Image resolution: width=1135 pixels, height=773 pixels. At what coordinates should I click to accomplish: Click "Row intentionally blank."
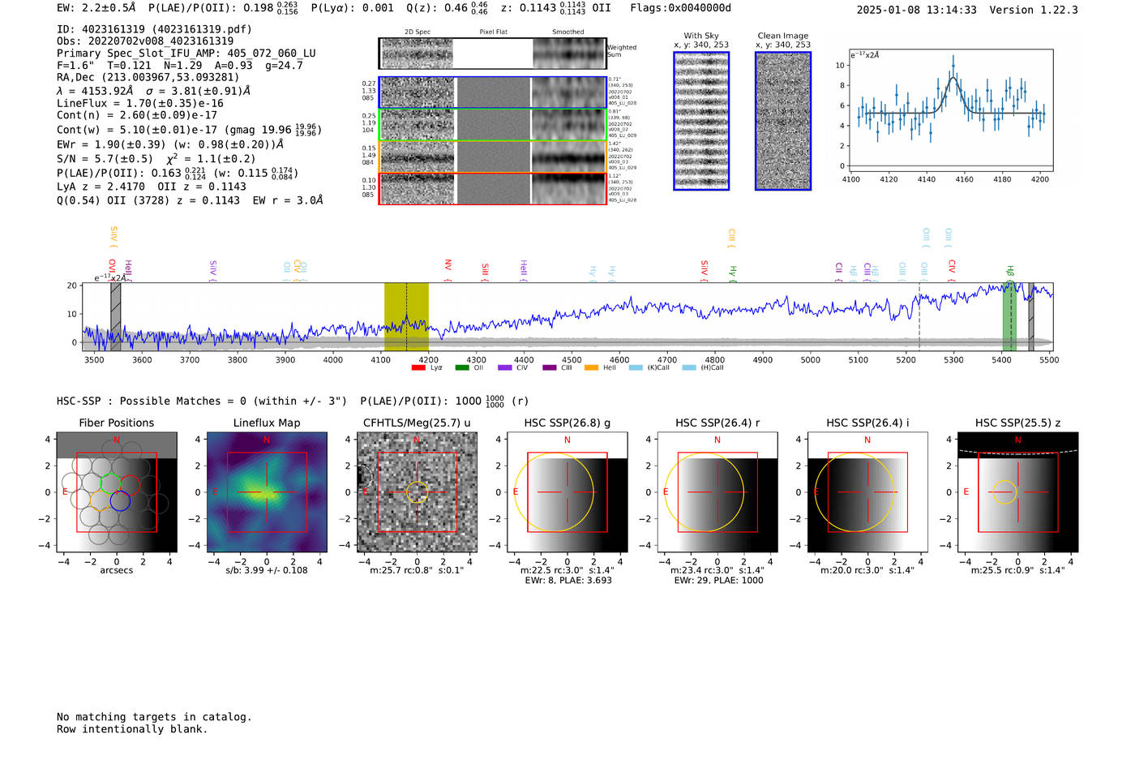(132, 729)
